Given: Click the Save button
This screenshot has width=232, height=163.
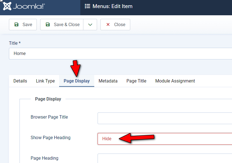Looking at the screenshot, I should 23,24.
